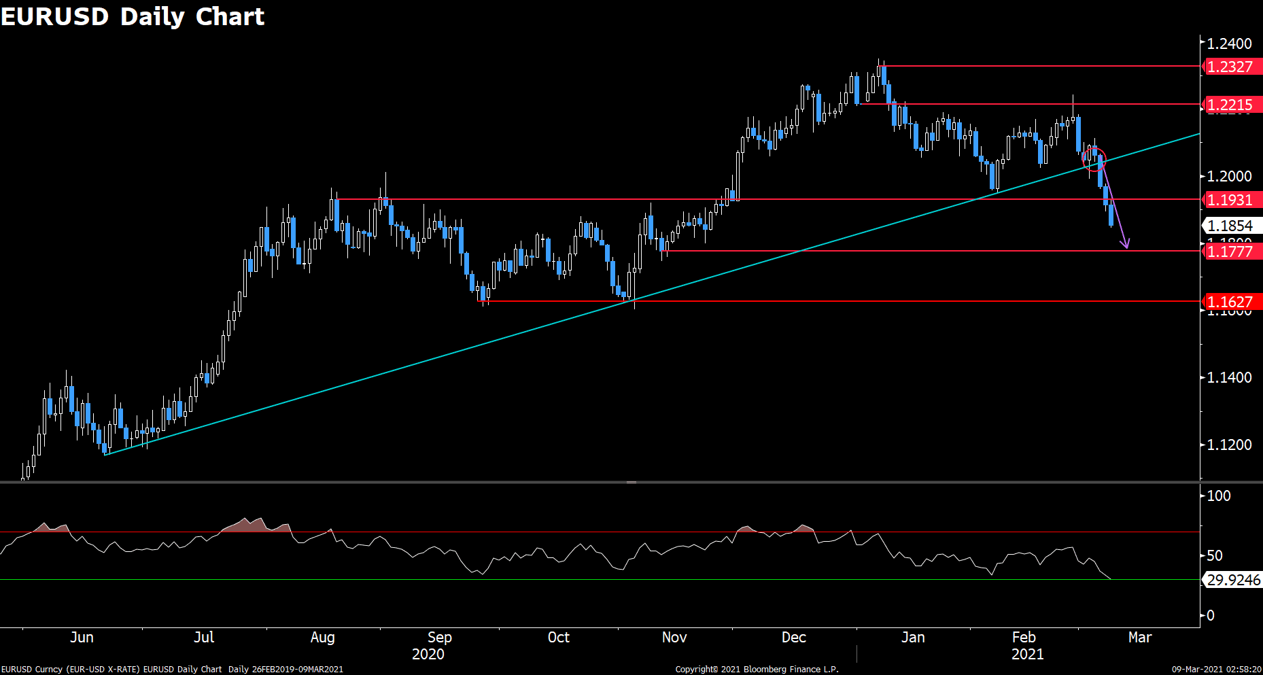Click the RSI axis 0 label
Image resolution: width=1263 pixels, height=675 pixels.
[x=1211, y=615]
